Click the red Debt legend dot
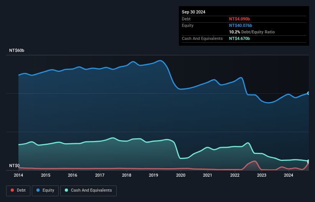Screen dimensions: 315x202 point(12,190)
